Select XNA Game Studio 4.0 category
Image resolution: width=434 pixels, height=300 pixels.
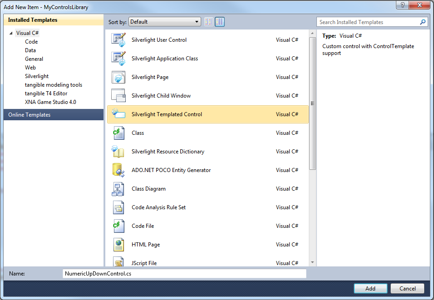click(50, 102)
